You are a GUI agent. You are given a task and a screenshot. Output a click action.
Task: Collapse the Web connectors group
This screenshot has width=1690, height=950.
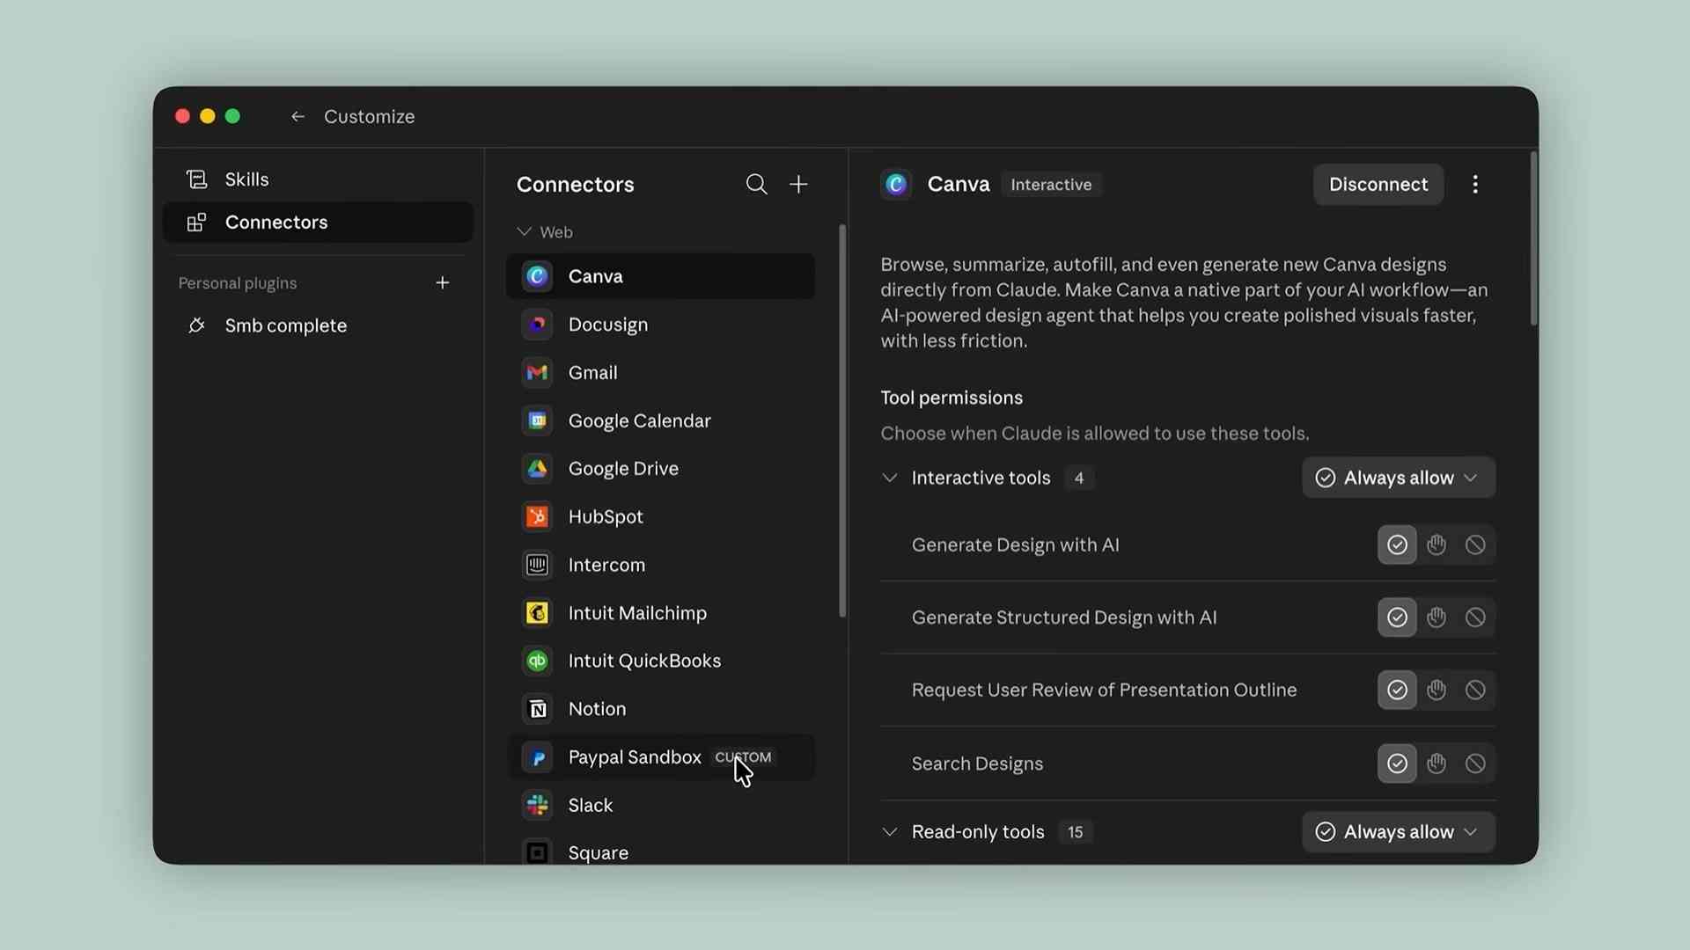coord(524,231)
